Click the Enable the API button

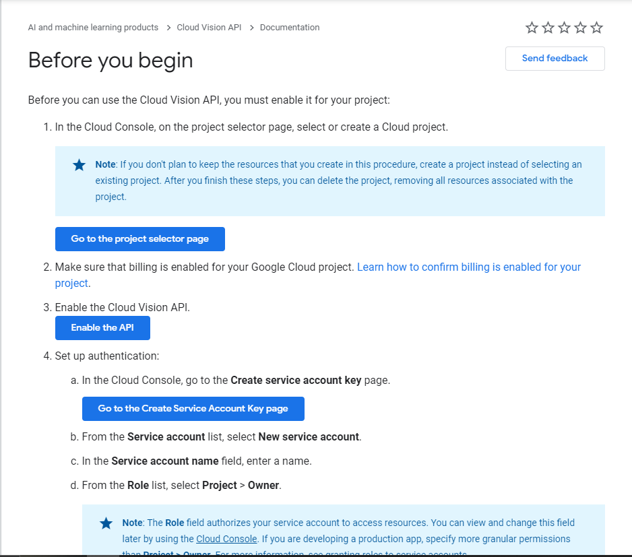tap(102, 328)
